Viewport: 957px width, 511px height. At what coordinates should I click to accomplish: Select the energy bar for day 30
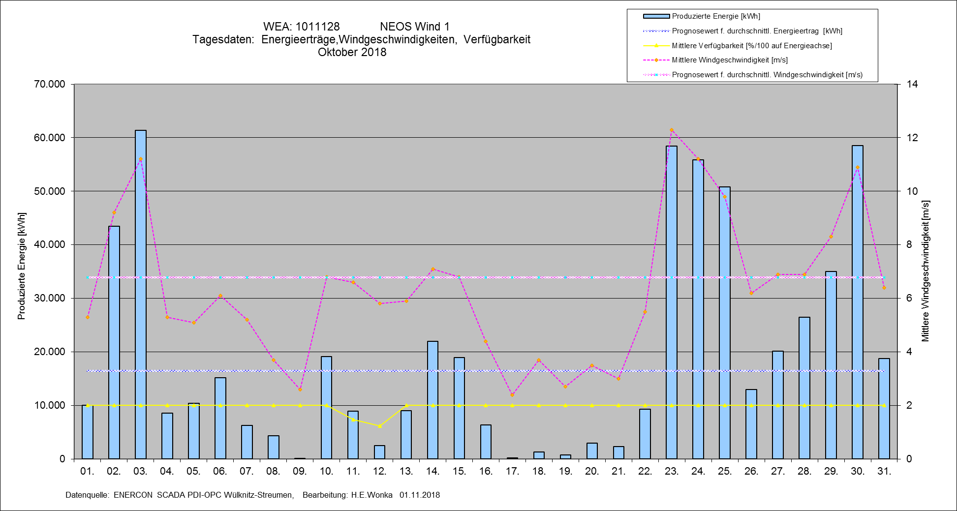click(858, 302)
